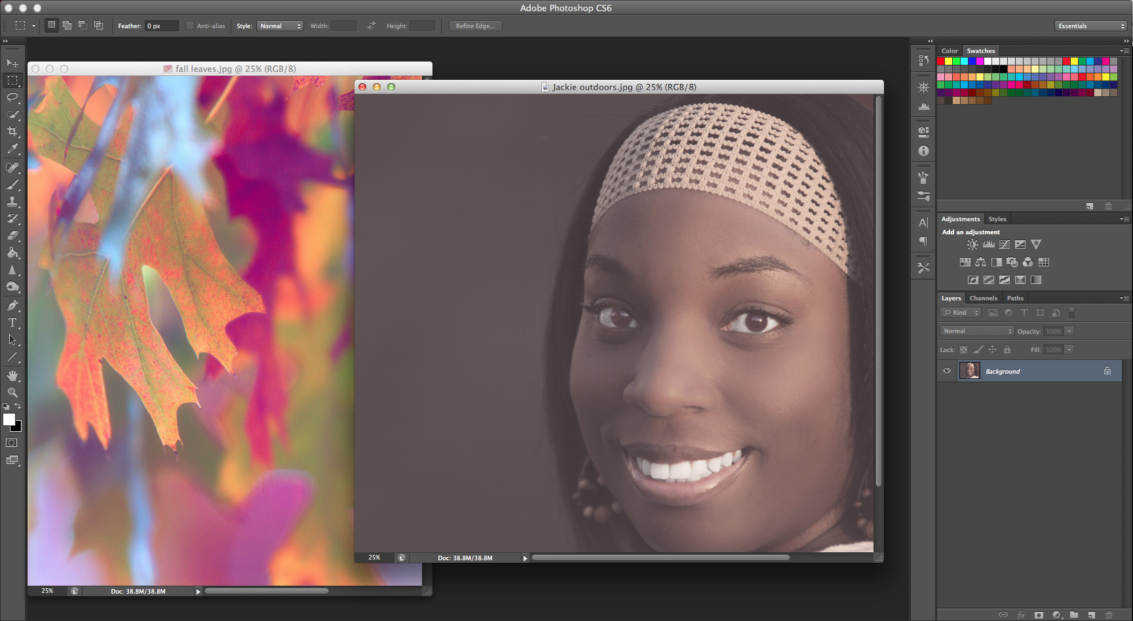Toggle lock all in Layers panel
This screenshot has width=1133, height=621.
tap(1007, 349)
